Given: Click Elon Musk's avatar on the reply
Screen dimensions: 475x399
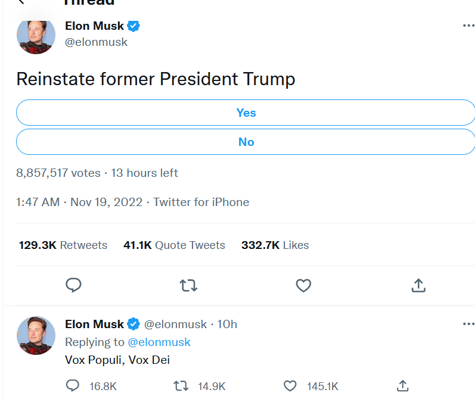Looking at the screenshot, I should (36, 335).
